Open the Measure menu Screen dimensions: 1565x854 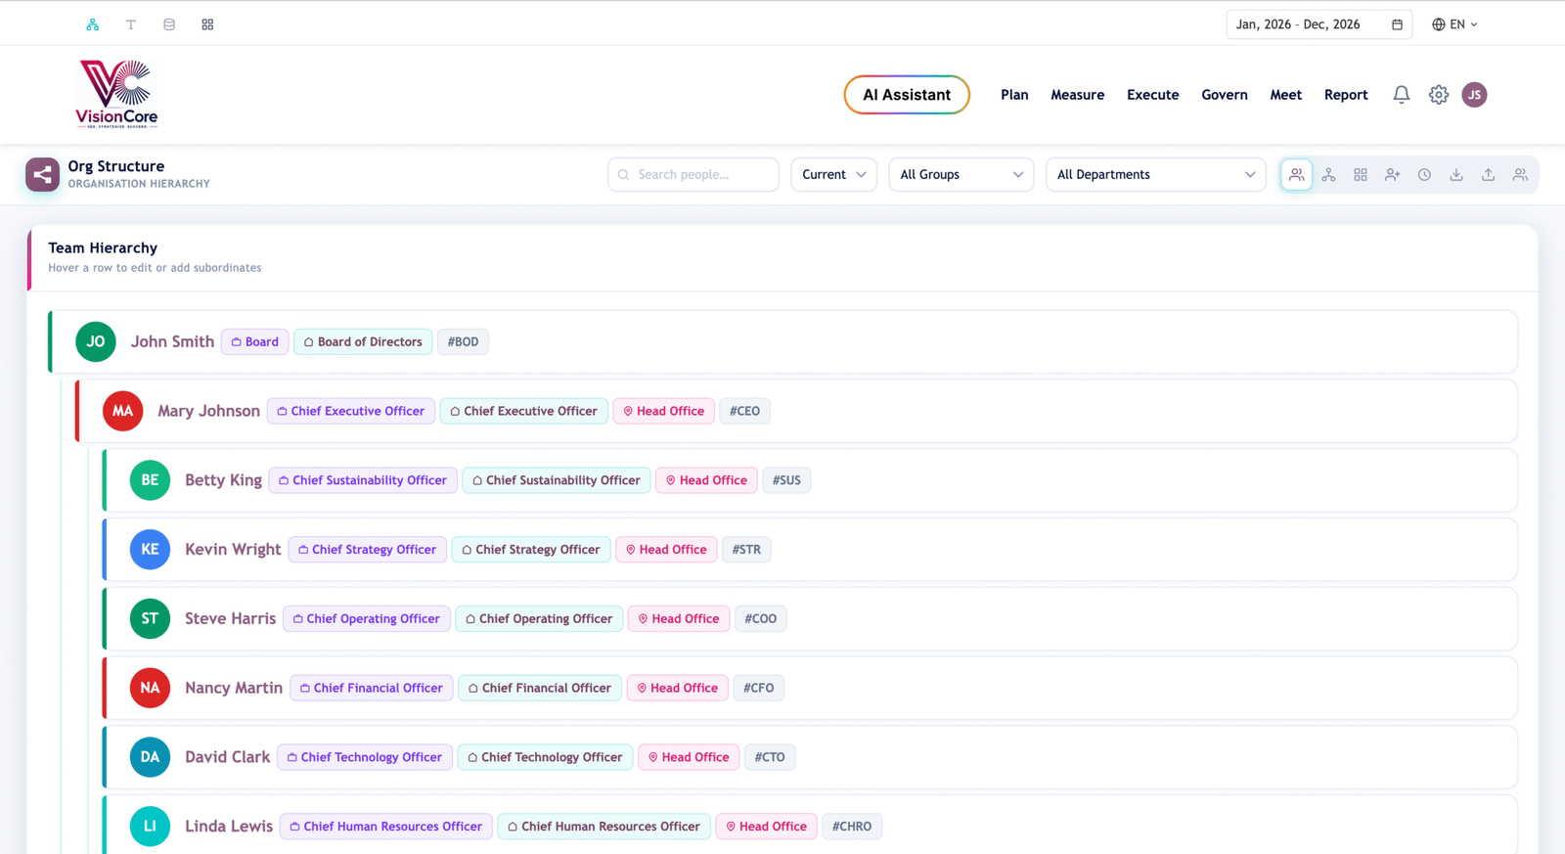click(1077, 95)
